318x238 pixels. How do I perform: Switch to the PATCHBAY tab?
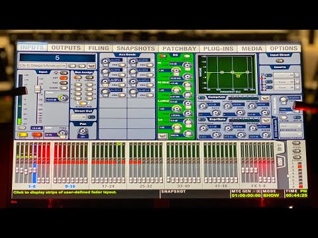[179, 48]
